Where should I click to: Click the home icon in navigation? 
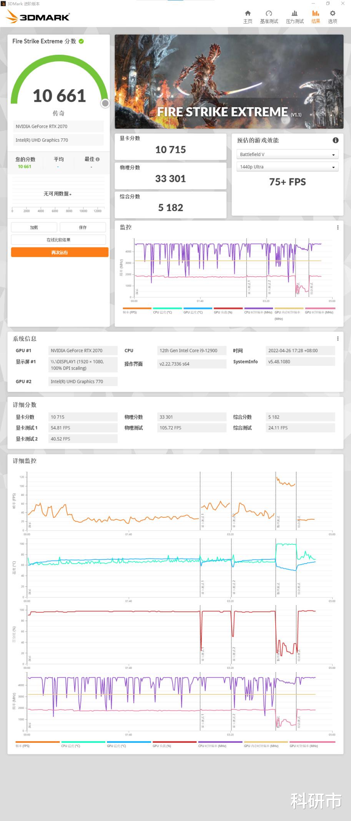[x=248, y=13]
